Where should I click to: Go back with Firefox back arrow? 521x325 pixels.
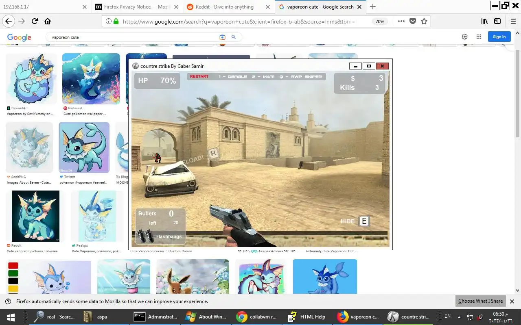(x=9, y=22)
